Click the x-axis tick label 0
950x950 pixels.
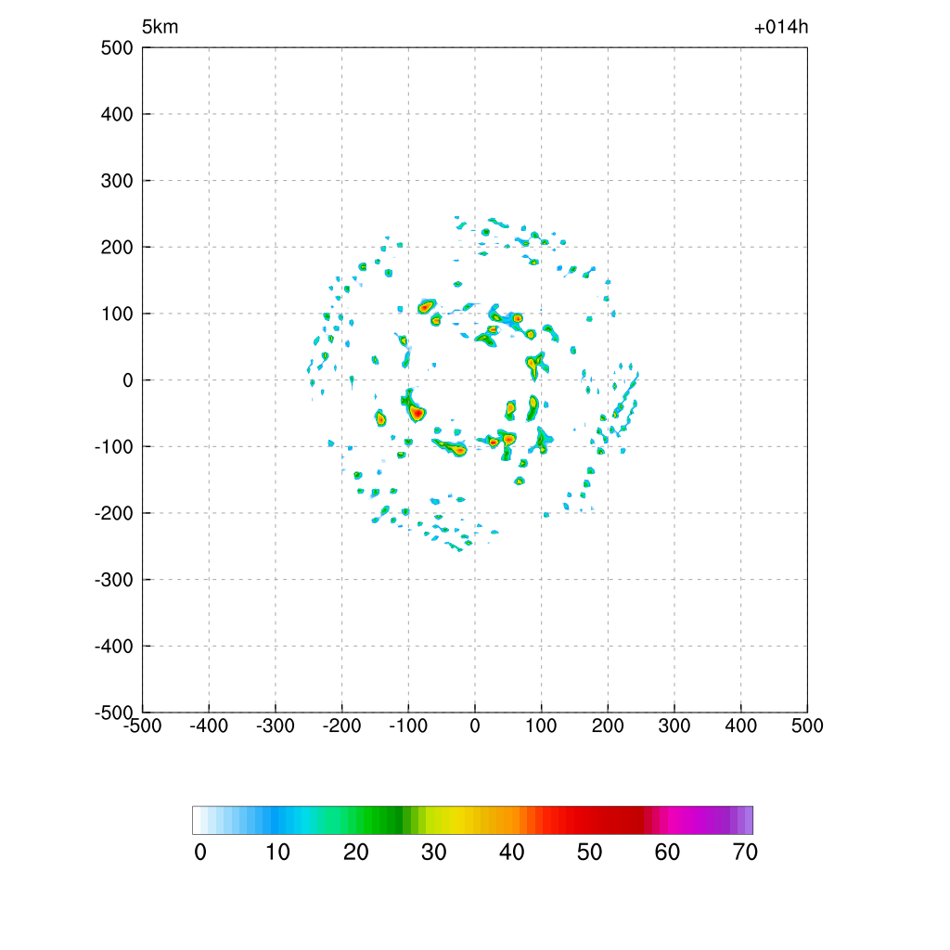coord(475,725)
